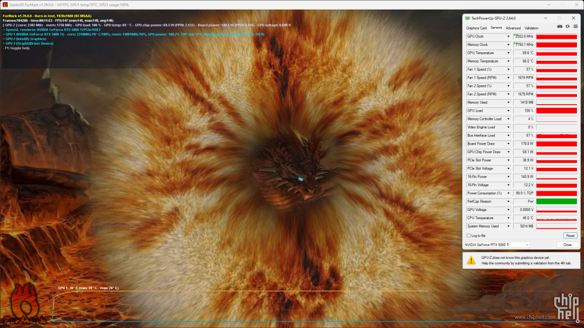Viewport: 584px width, 328px height.
Task: Expand the GPU Clock sensor dropdown
Action: pyautogui.click(x=508, y=36)
